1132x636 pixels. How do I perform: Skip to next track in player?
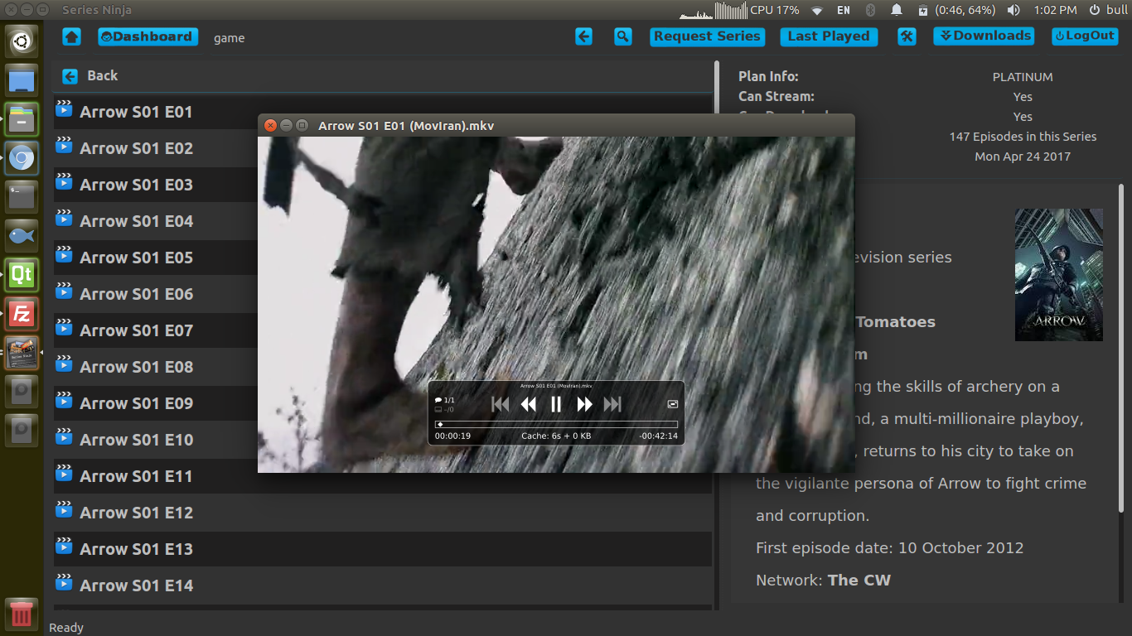pos(612,404)
